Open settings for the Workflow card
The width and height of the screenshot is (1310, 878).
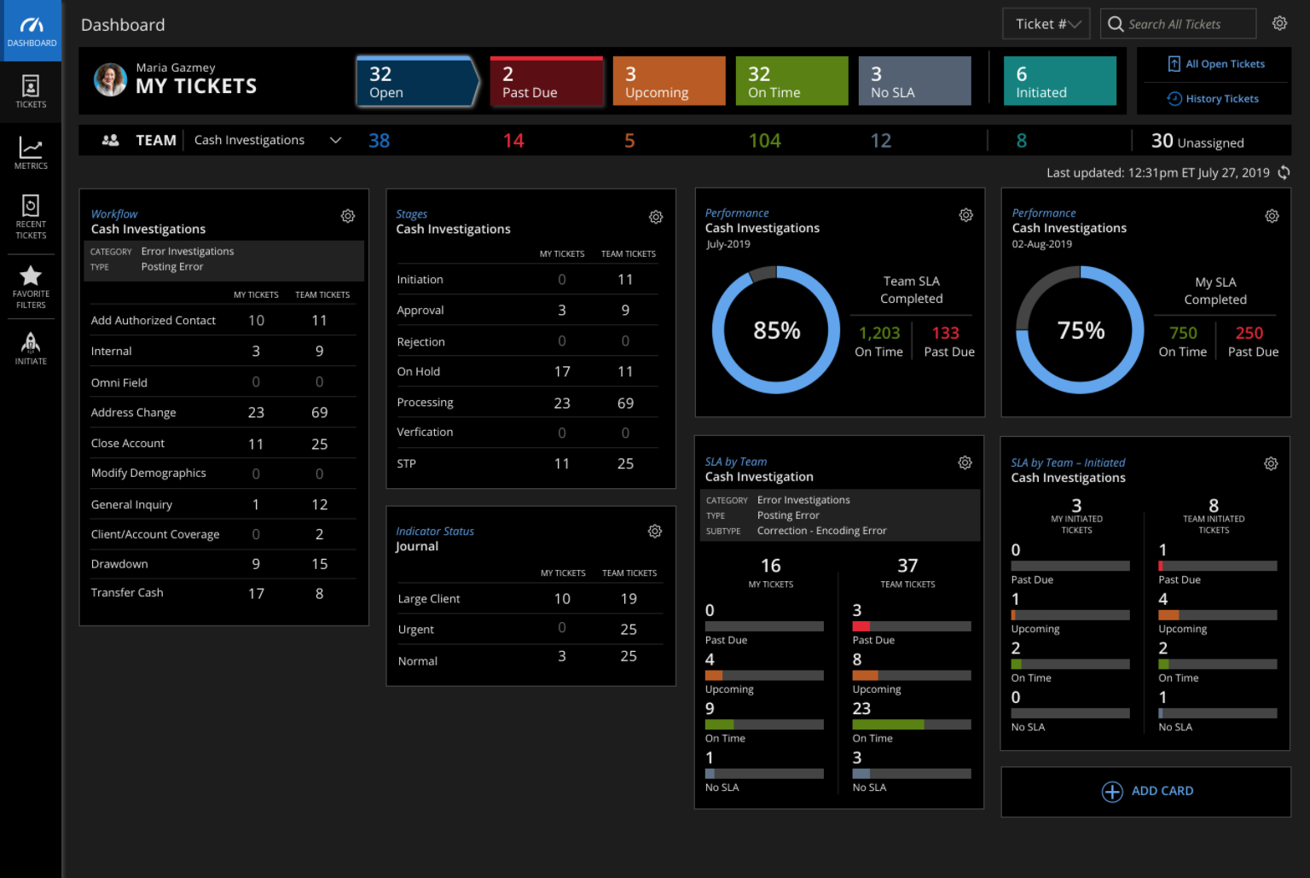click(347, 216)
